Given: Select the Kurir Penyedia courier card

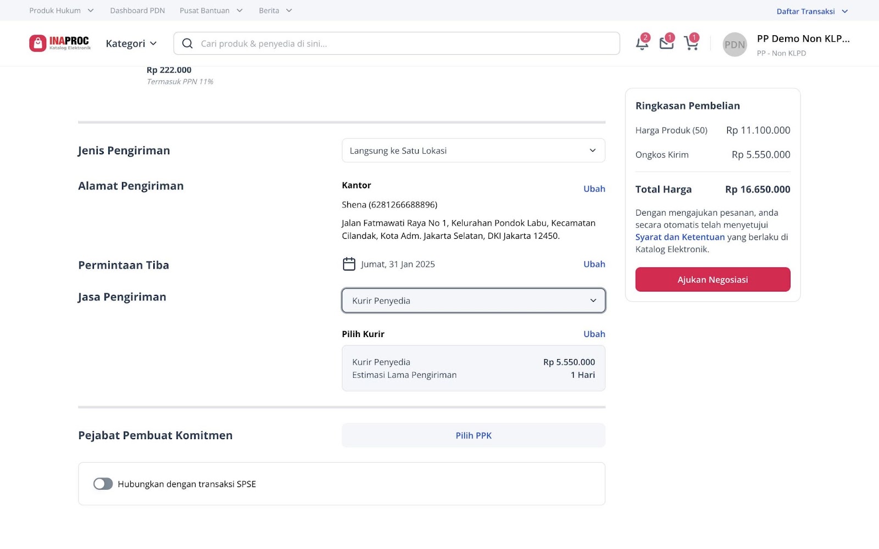Looking at the screenshot, I should point(474,368).
